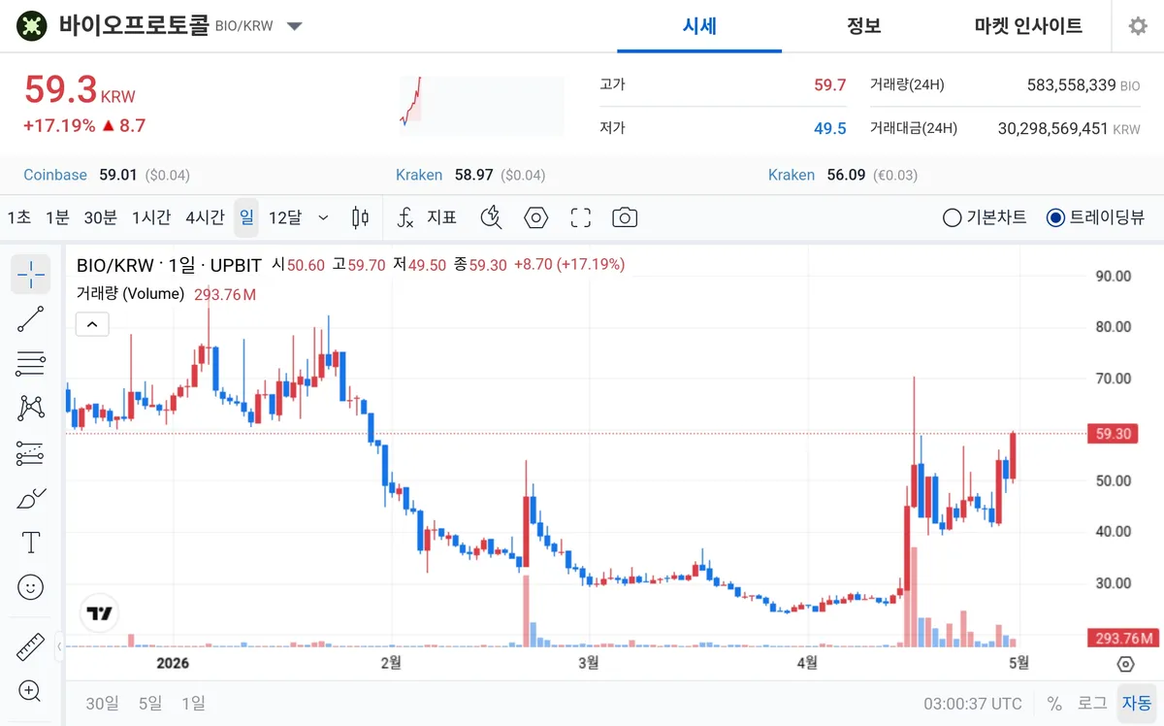This screenshot has height=726, width=1164.
Task: Open the 바이오프로토콜 symbol dropdown
Action: tap(294, 27)
